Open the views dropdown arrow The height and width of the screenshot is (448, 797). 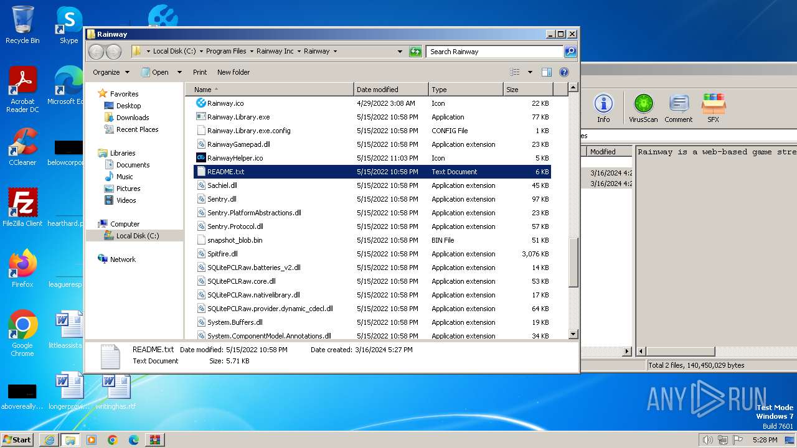(x=530, y=72)
